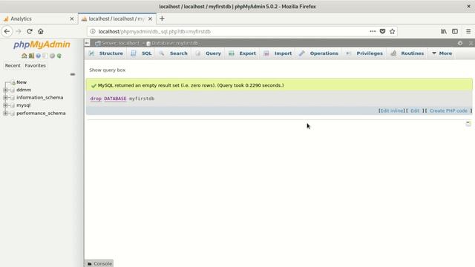Switch to the SQL tab
Image resolution: width=475 pixels, height=267 pixels.
(142, 53)
